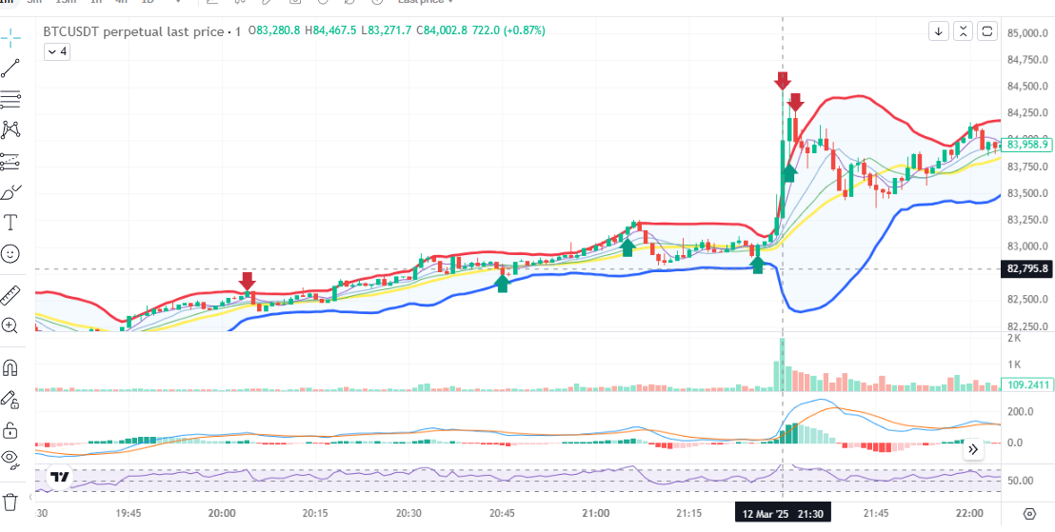The height and width of the screenshot is (532, 1055).
Task: Pick the ruler measure tool
Action: click(x=10, y=295)
